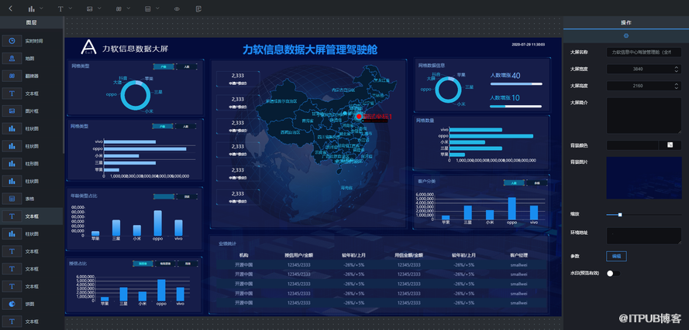Click the 编辑 button next to 参数
The image size is (689, 330).
point(617,256)
